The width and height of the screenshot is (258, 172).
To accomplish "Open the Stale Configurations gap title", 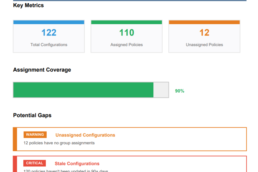I will 77,164.
